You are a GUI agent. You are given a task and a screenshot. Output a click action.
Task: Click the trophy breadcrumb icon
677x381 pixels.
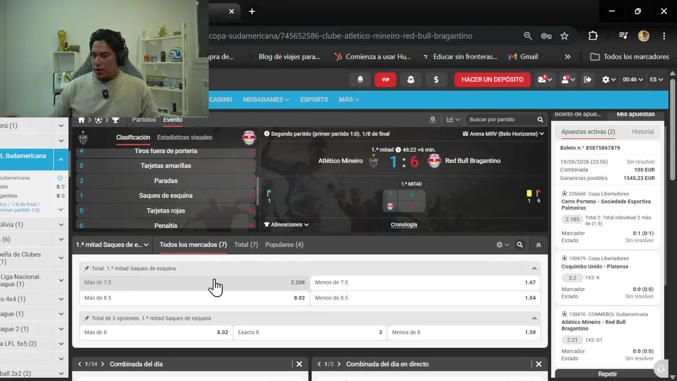tap(115, 120)
